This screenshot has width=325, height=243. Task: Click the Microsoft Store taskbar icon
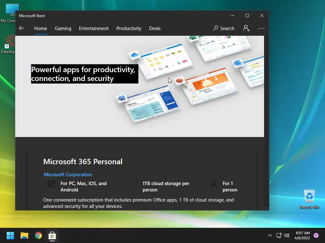pyautogui.click(x=52, y=235)
